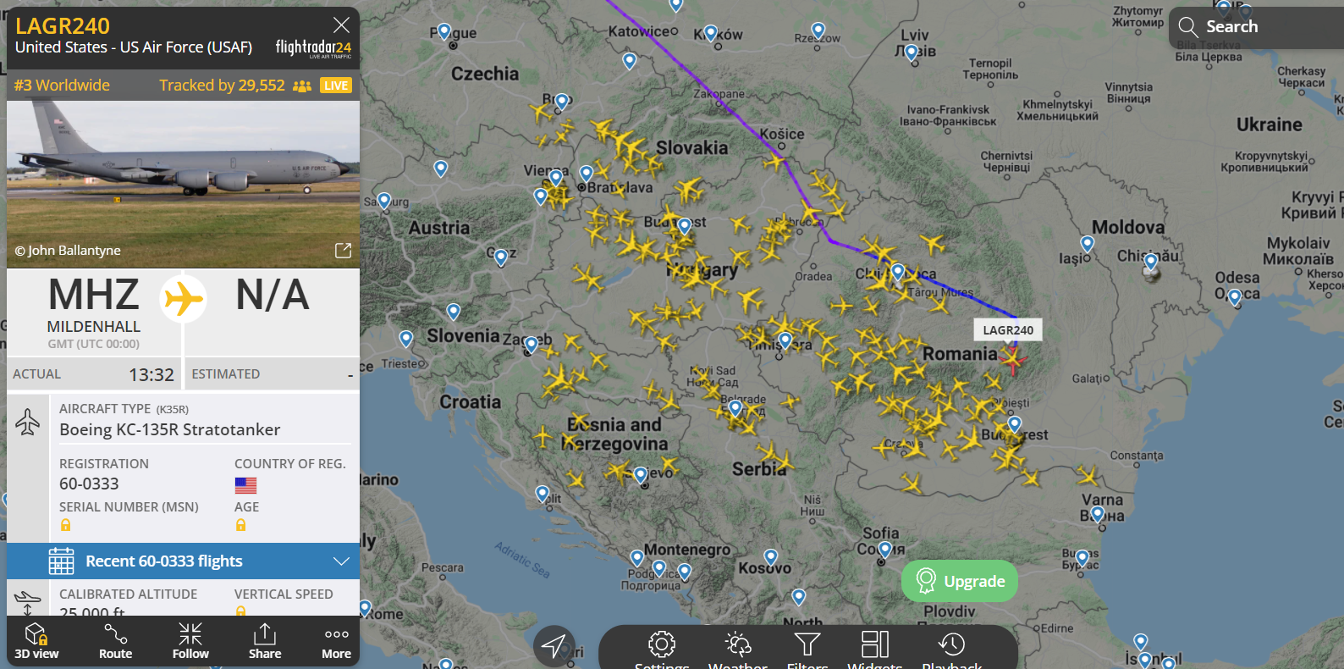Click the N/A destination airport

tap(273, 295)
